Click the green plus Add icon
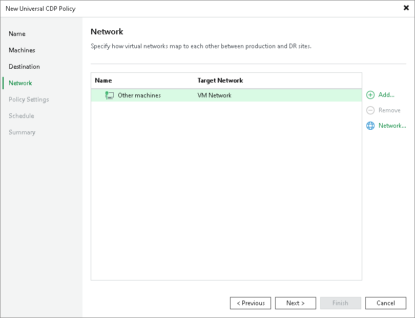Screen dimensions: 415x318 tap(370, 95)
